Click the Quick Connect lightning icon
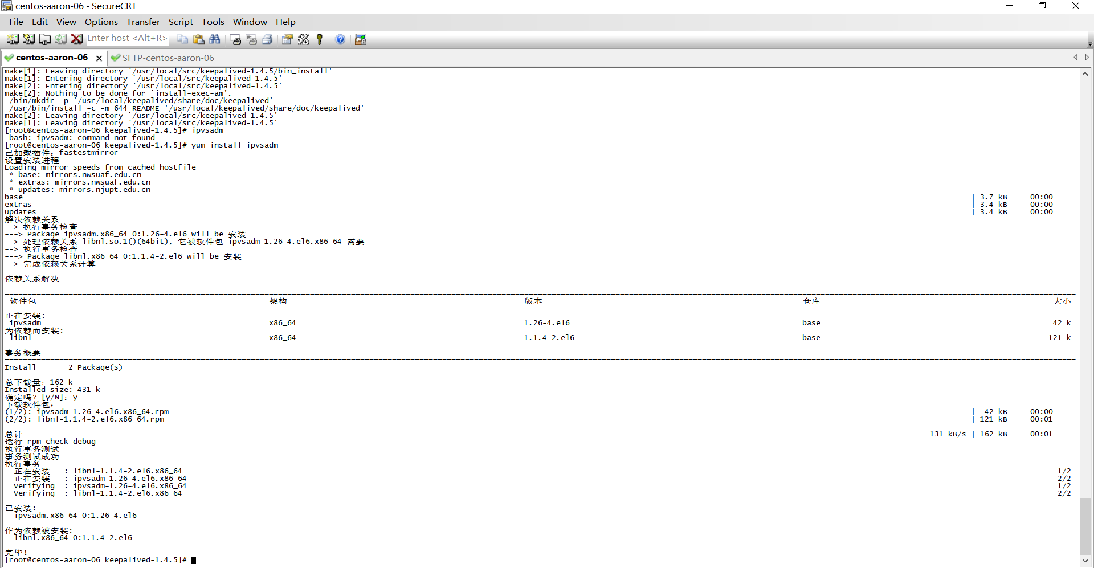1094x568 pixels. point(28,39)
